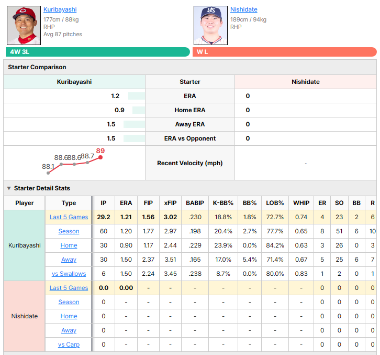This screenshot has height=355, width=380.
Task: Click the red 89 velocity point
Action: 100,157
